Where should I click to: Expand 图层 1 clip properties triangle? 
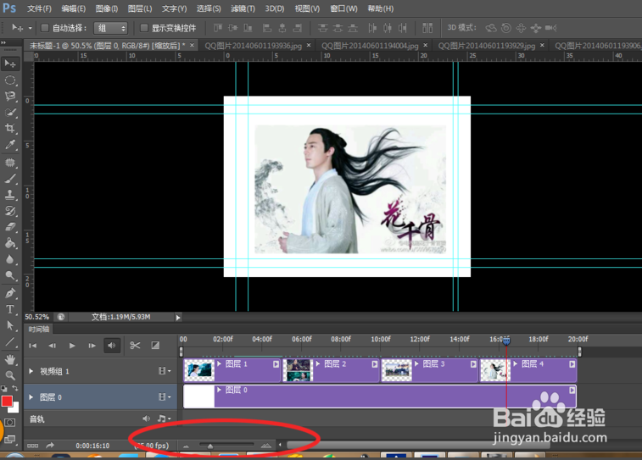point(219,363)
